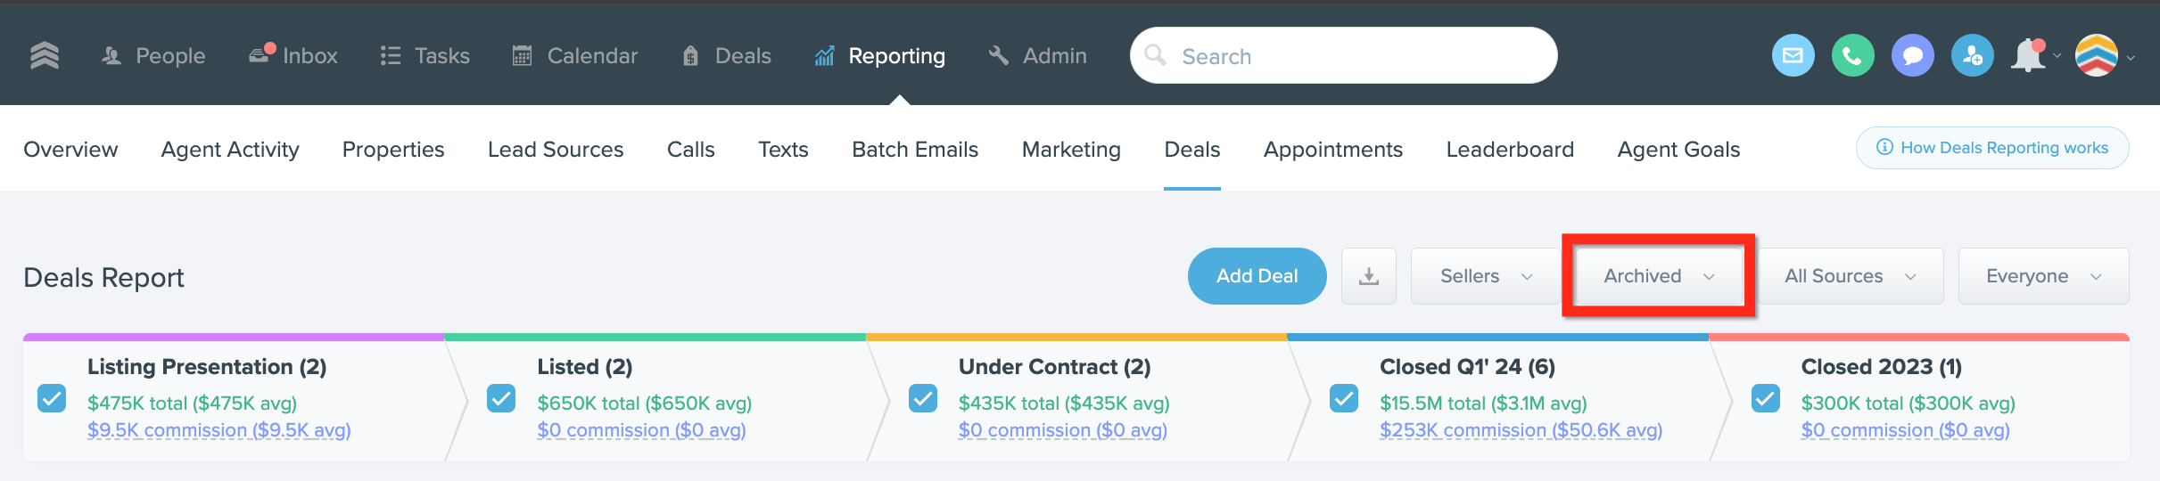The image size is (2160, 481).
Task: Open the purple chat message icon
Action: [x=1912, y=55]
